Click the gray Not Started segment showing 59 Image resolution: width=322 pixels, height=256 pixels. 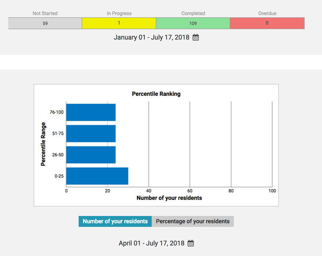pyautogui.click(x=45, y=23)
